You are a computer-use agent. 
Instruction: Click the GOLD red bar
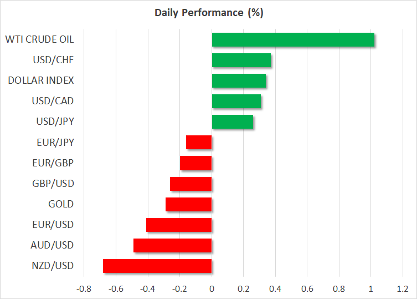pos(189,204)
